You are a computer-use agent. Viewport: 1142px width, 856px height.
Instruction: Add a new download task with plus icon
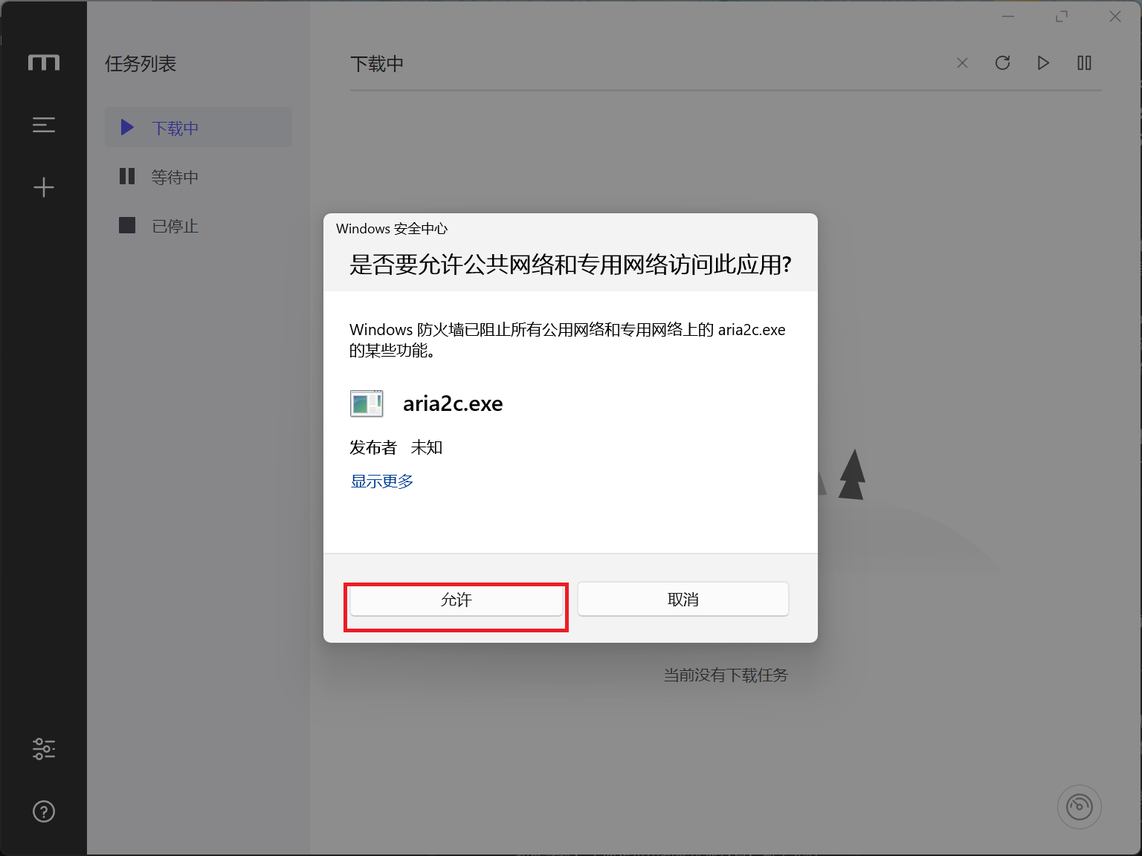44,187
